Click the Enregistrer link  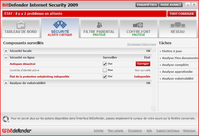pos(135,130)
